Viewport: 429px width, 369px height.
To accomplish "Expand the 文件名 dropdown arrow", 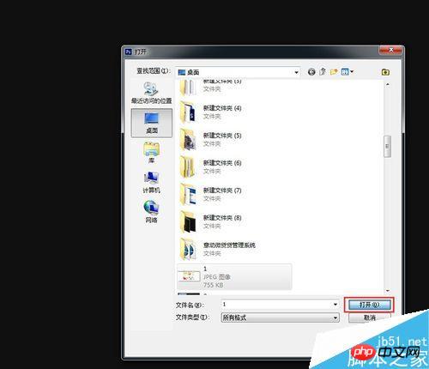I will pos(335,305).
